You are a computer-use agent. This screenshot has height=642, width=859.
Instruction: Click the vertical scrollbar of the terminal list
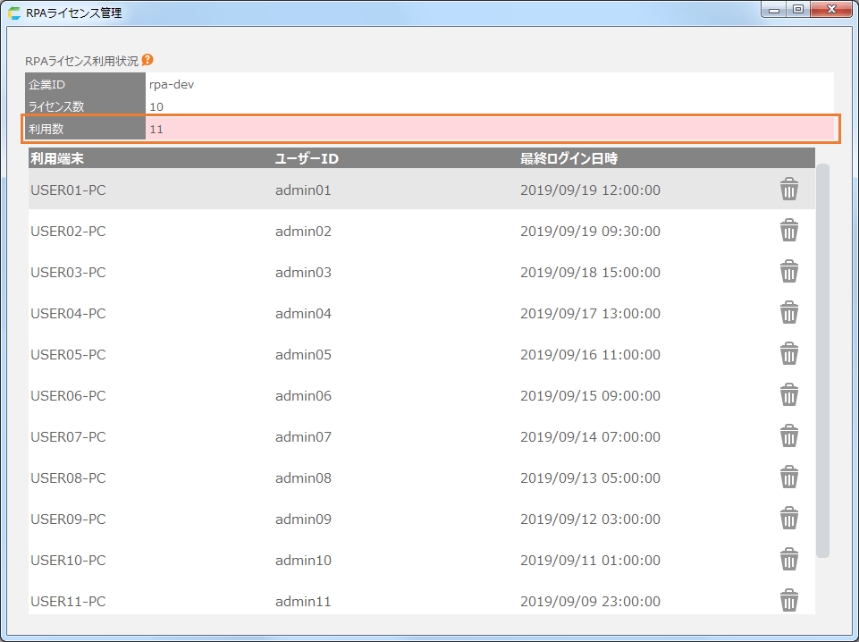pos(822,358)
